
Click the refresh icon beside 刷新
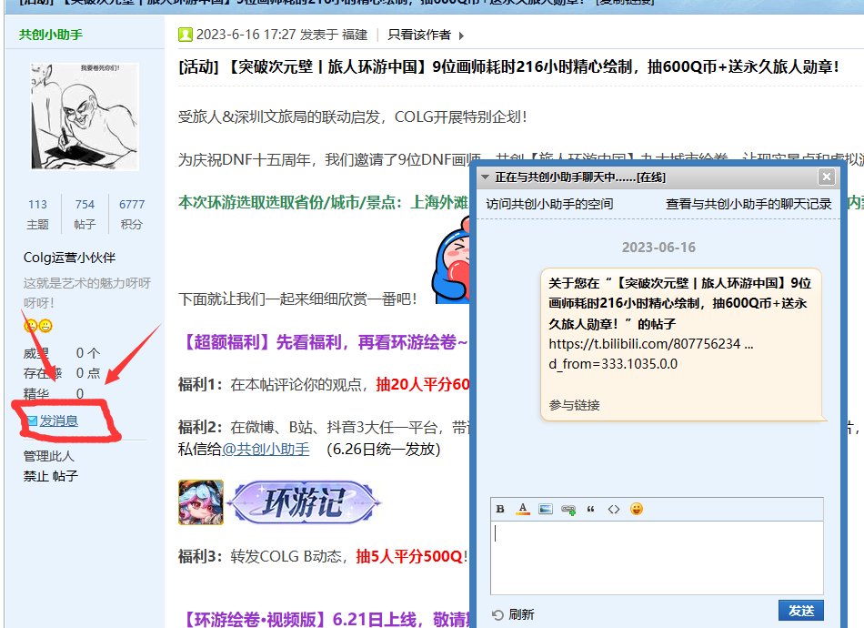[x=497, y=614]
